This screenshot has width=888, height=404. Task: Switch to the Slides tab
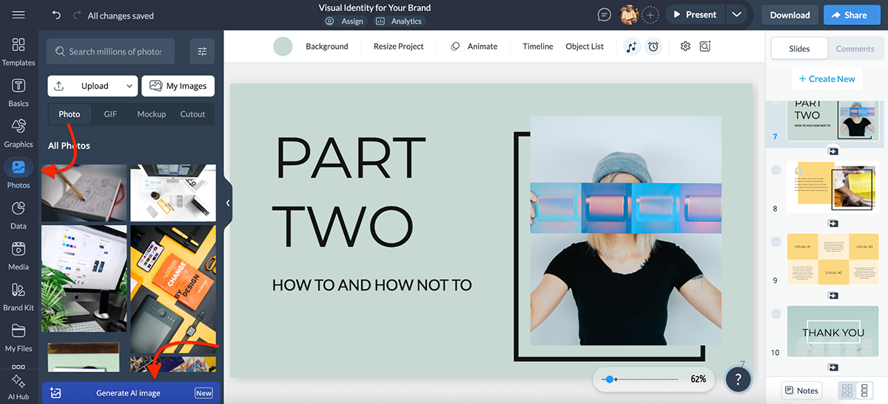799,49
